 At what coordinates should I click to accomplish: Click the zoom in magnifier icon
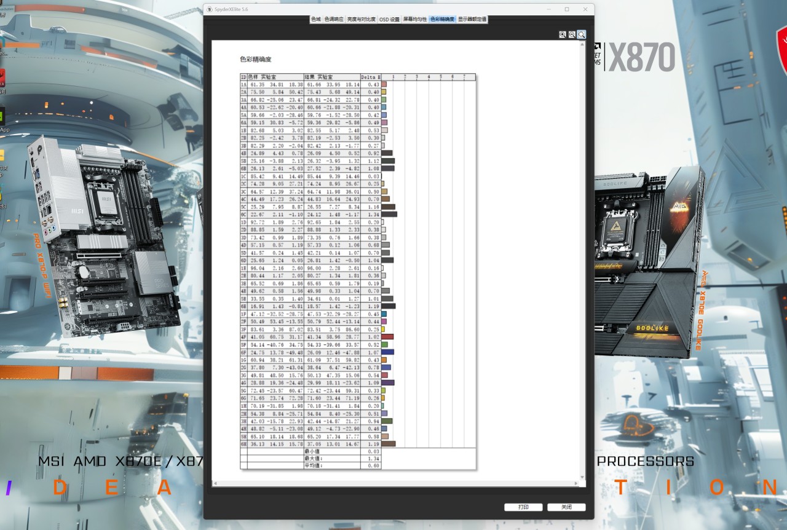coord(563,34)
